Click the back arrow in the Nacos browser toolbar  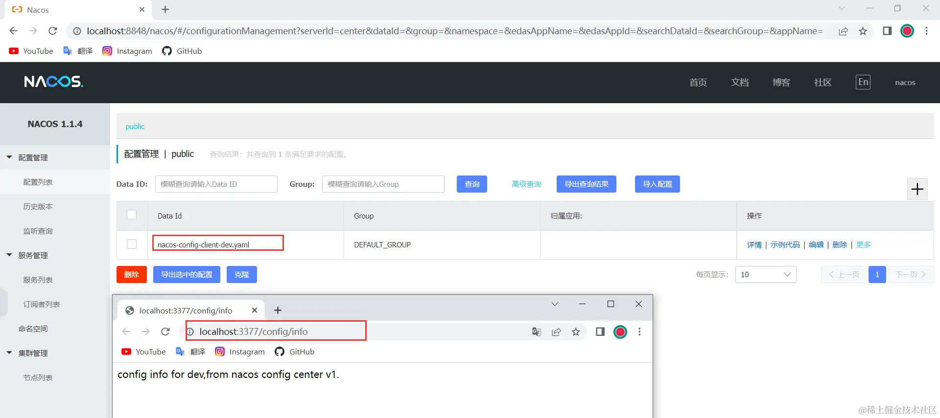pyautogui.click(x=13, y=31)
